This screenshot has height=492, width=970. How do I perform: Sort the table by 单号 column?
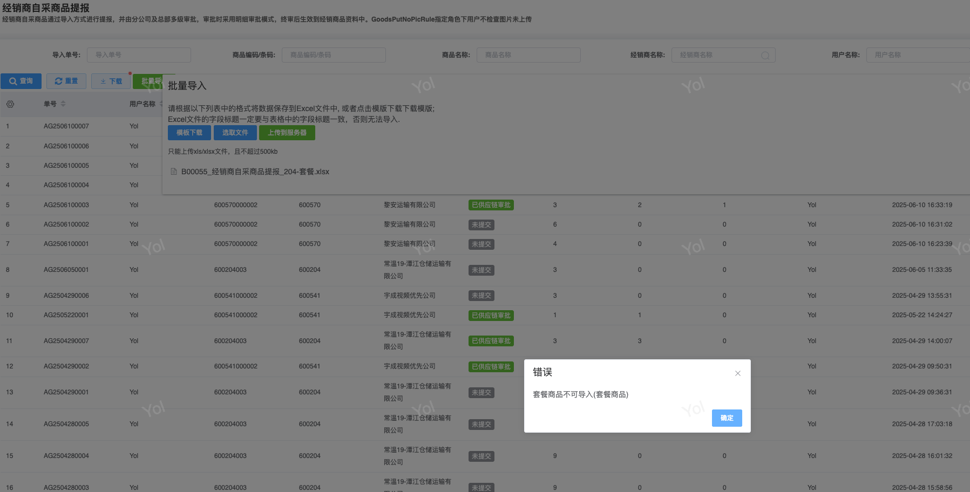point(63,104)
